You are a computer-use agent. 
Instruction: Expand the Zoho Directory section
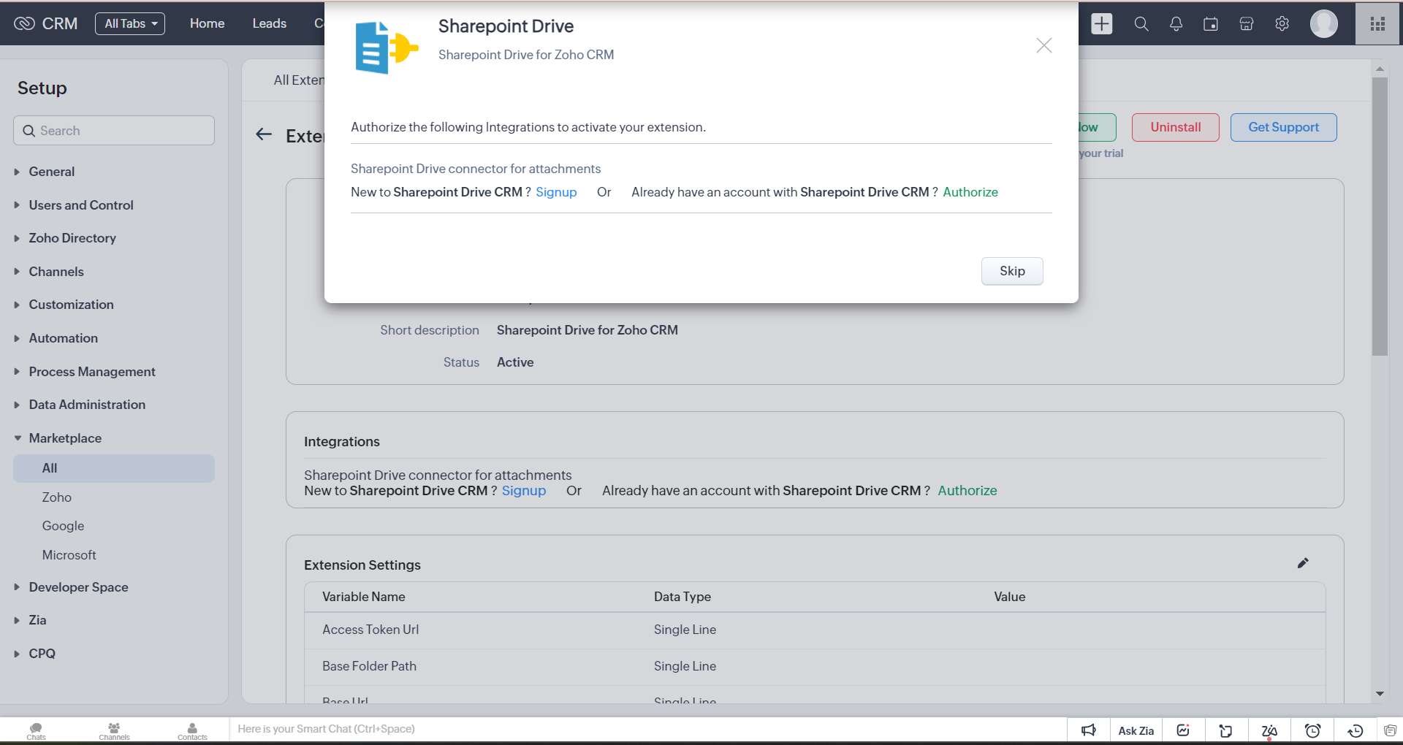[72, 238]
